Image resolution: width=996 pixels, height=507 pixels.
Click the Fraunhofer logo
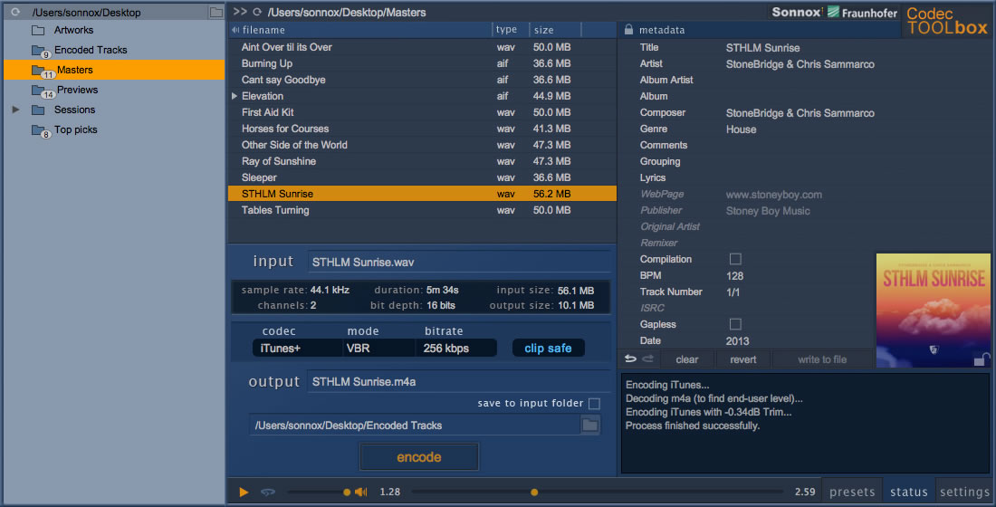[x=862, y=12]
